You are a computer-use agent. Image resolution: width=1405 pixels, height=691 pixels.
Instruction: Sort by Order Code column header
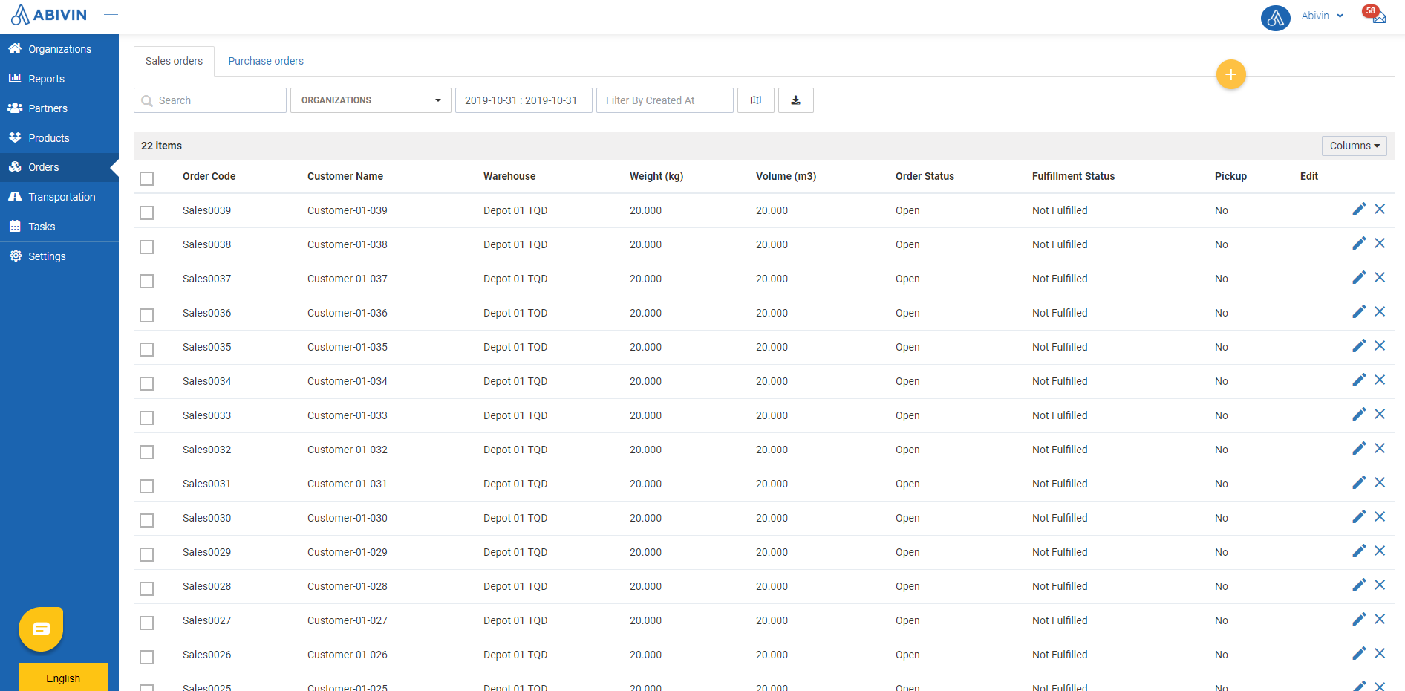click(209, 176)
